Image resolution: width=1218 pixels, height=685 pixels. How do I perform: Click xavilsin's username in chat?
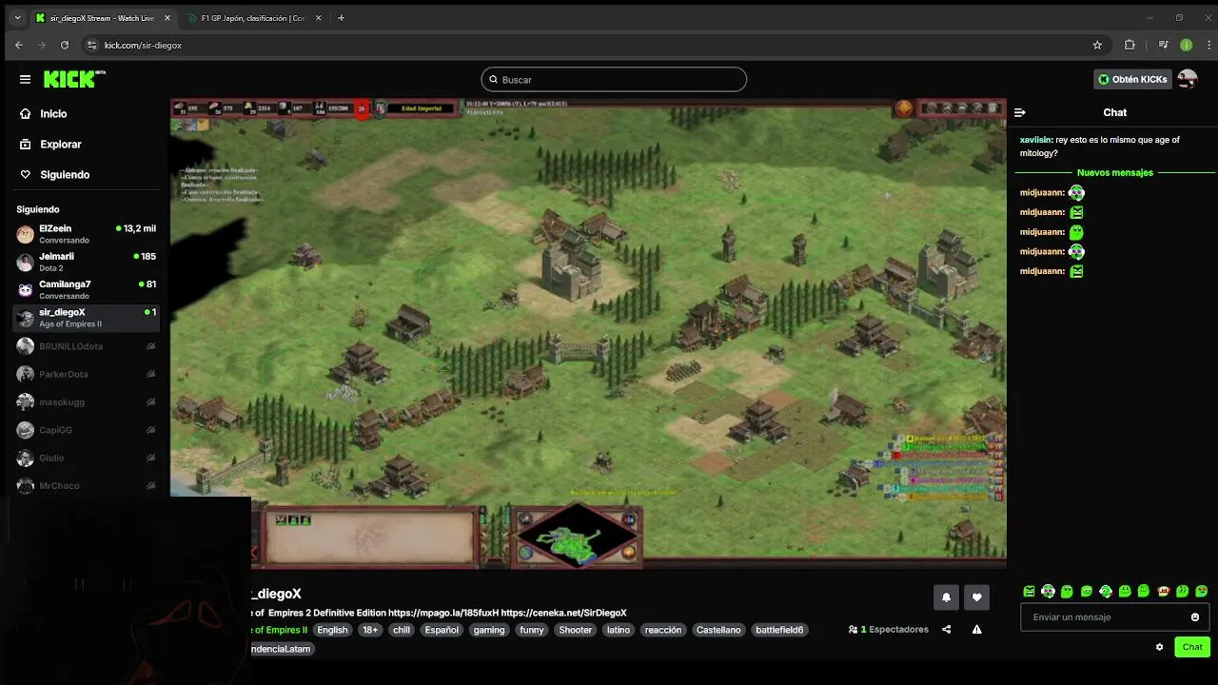[x=1035, y=140]
